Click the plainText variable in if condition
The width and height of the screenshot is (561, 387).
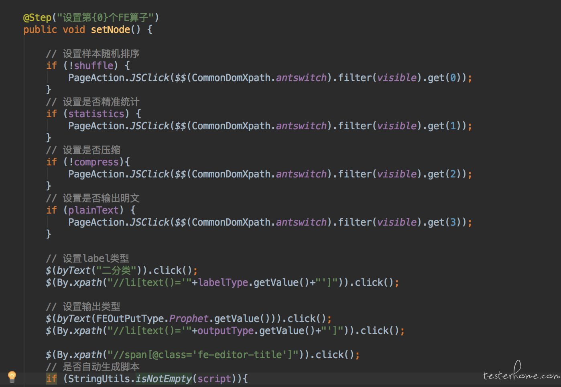(x=93, y=210)
